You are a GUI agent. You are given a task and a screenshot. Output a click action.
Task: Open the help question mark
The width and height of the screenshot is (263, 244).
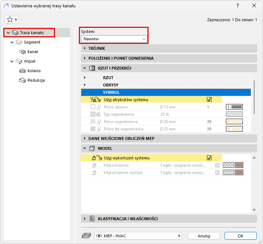pyautogui.click(x=237, y=6)
